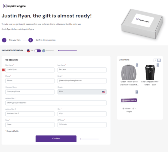Click the Phone input field

(30, 81)
